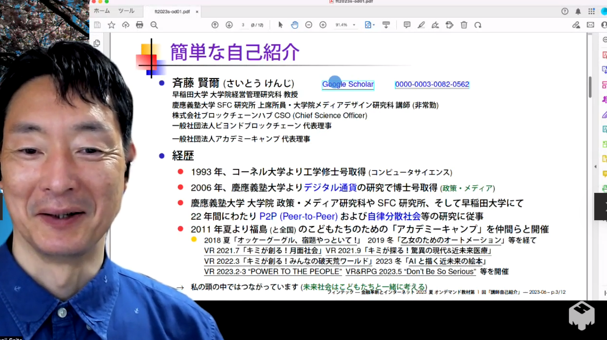Go to the previous page
The image size is (607, 340).
215,25
